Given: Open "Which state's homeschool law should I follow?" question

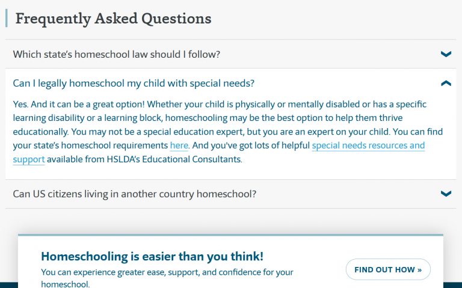Looking at the screenshot, I should [117, 54].
